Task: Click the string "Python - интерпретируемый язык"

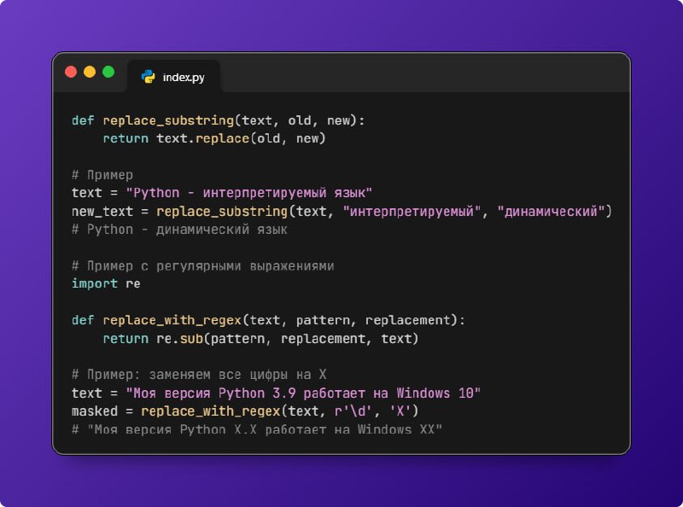Action: (x=248, y=193)
